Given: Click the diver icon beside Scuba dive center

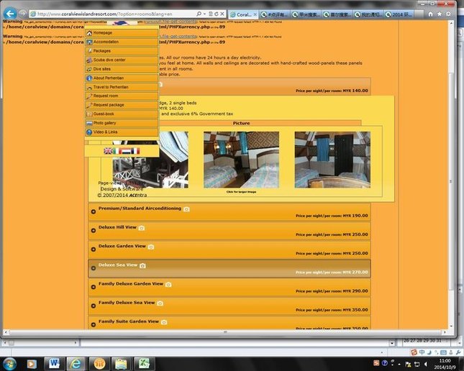Looking at the screenshot, I should pyautogui.click(x=89, y=60).
